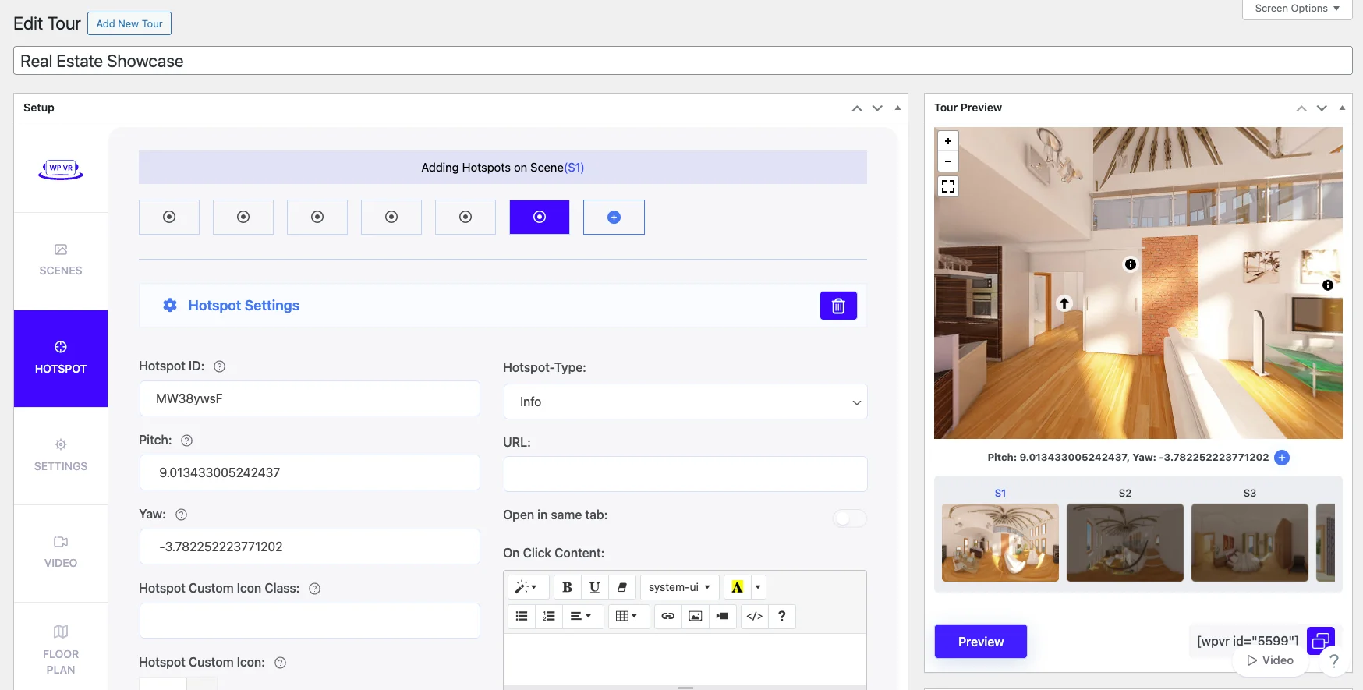Click the WP VR logo icon
Image resolution: width=1363 pixels, height=690 pixels.
(61, 168)
